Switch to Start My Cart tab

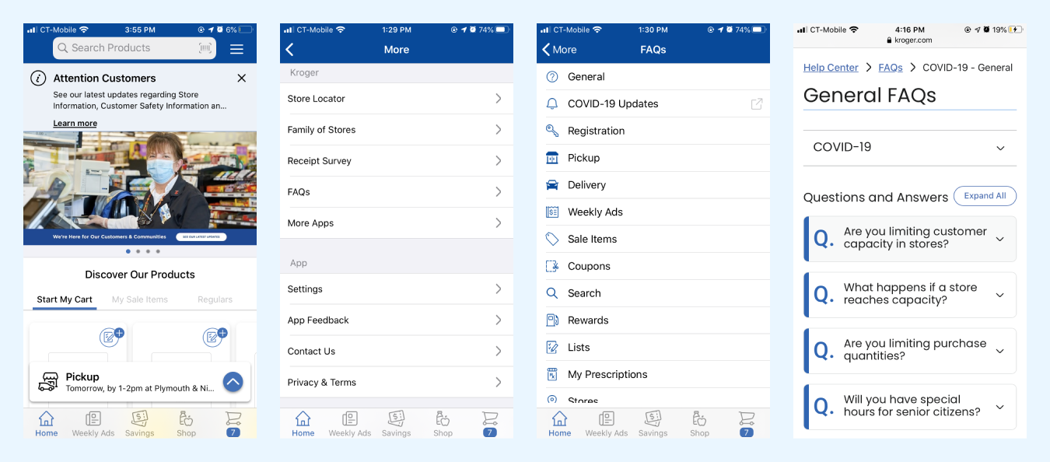tap(65, 299)
